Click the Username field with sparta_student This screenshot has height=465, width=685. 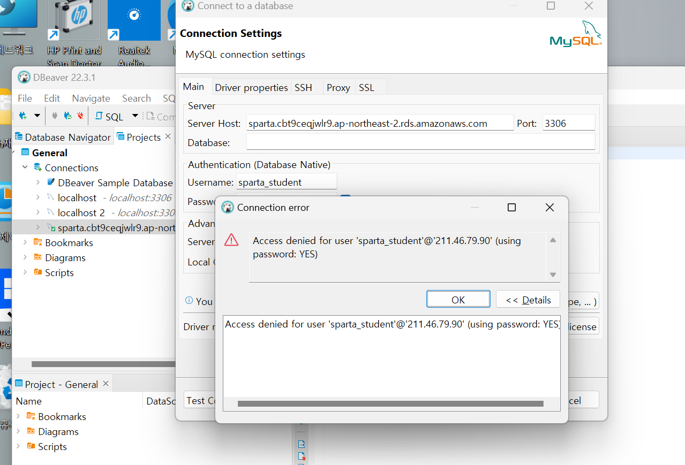287,182
